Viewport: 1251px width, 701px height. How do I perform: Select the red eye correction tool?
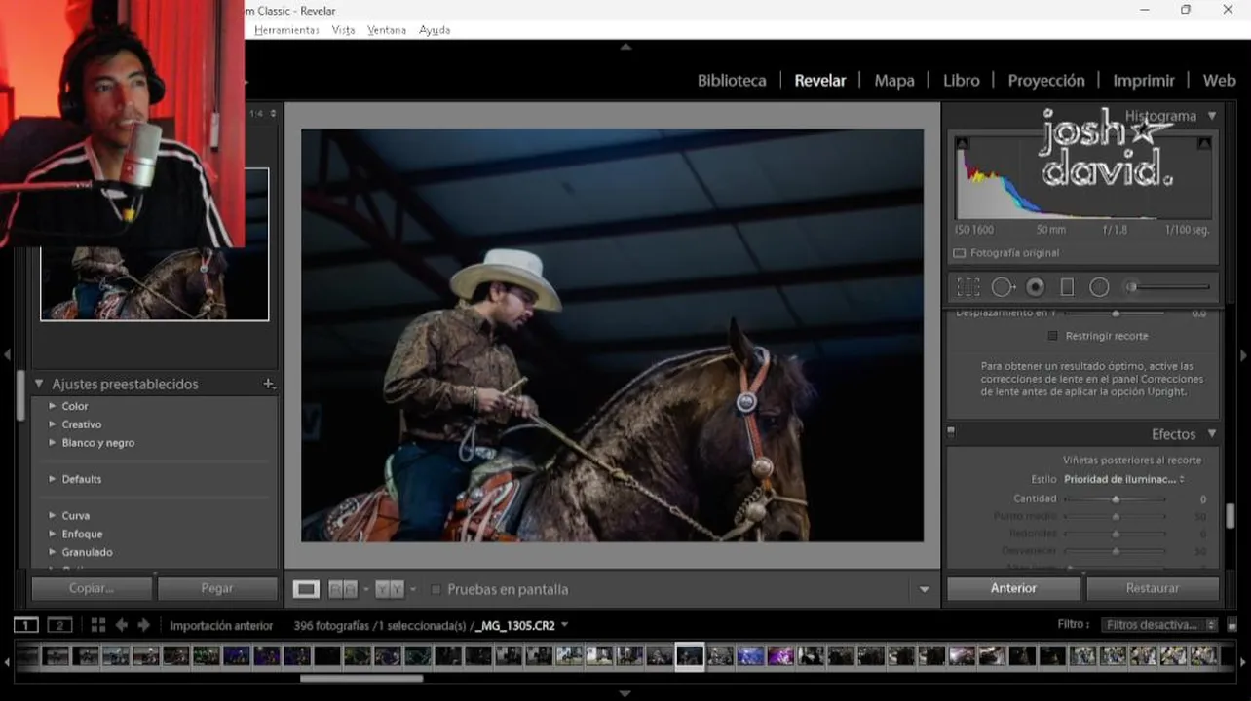[x=1036, y=287]
